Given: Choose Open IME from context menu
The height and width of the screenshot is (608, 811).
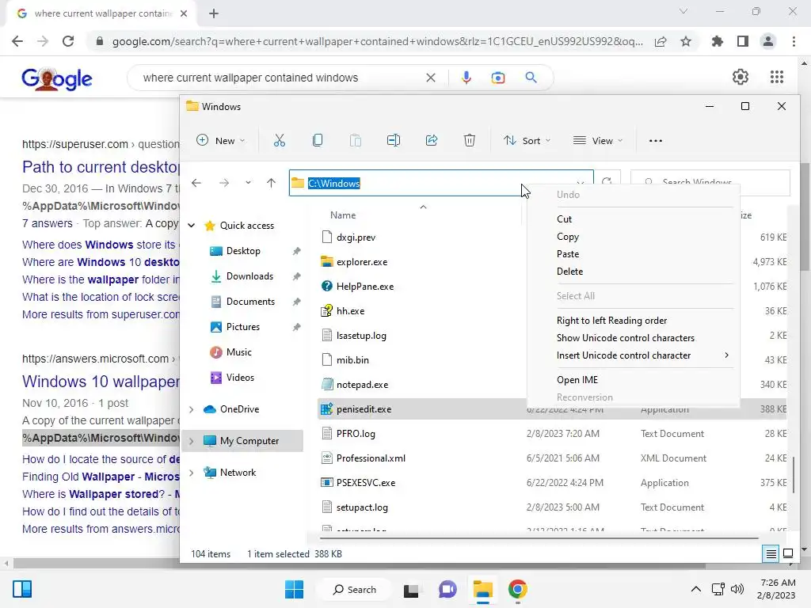Looking at the screenshot, I should pos(577,379).
